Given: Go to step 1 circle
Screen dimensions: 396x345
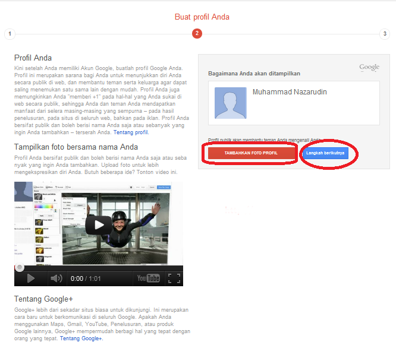Looking at the screenshot, I should [x=10, y=34].
